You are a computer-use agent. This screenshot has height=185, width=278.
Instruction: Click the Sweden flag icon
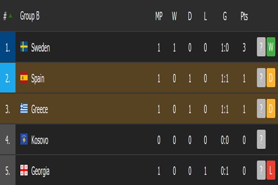[x=24, y=47]
